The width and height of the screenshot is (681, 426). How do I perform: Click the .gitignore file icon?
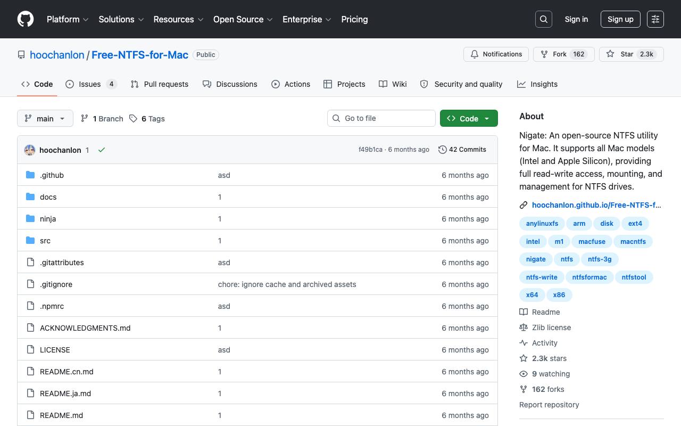(30, 284)
